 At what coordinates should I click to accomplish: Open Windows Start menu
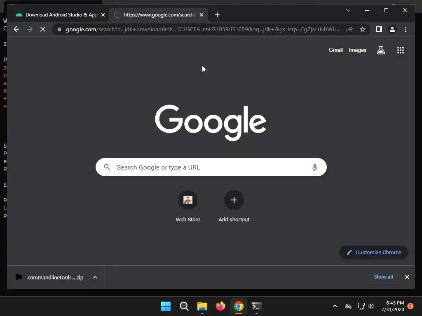pos(166,306)
